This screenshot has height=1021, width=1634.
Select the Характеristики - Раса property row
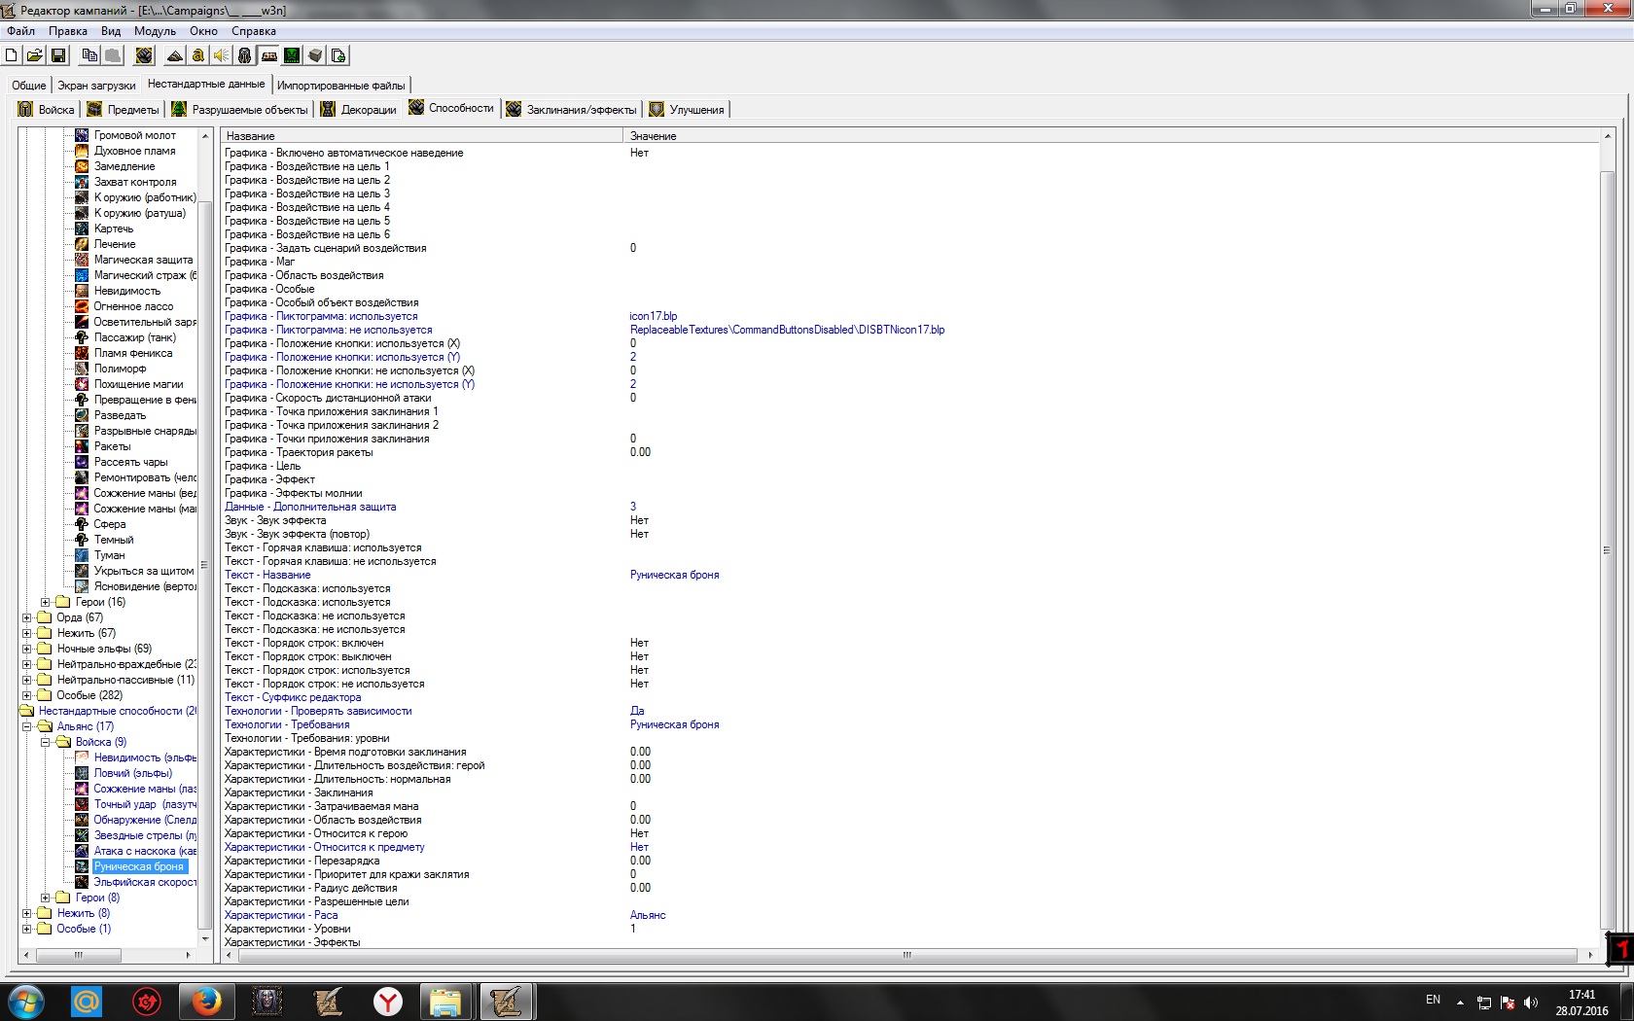(909, 915)
